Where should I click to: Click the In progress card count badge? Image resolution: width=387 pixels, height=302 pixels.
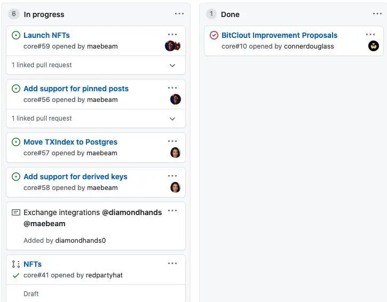pyautogui.click(x=14, y=14)
